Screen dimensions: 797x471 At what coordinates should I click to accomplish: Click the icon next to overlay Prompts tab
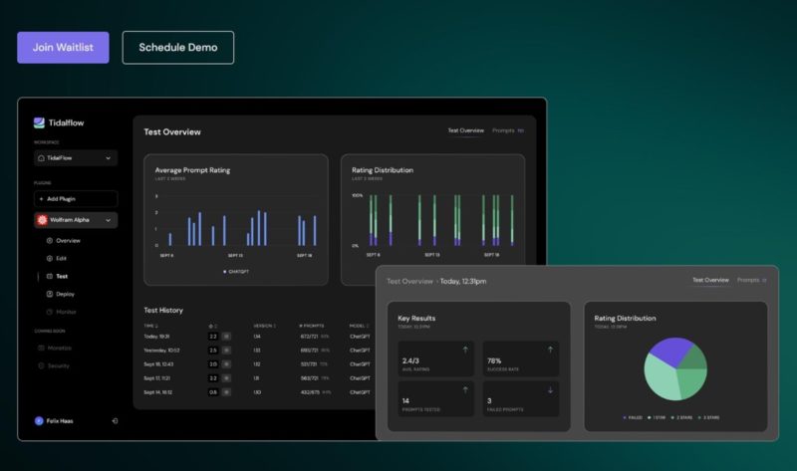764,280
